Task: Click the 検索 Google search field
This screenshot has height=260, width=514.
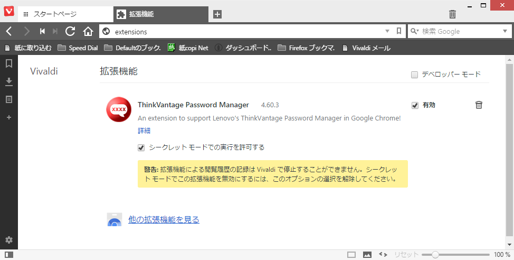Action: click(460, 32)
